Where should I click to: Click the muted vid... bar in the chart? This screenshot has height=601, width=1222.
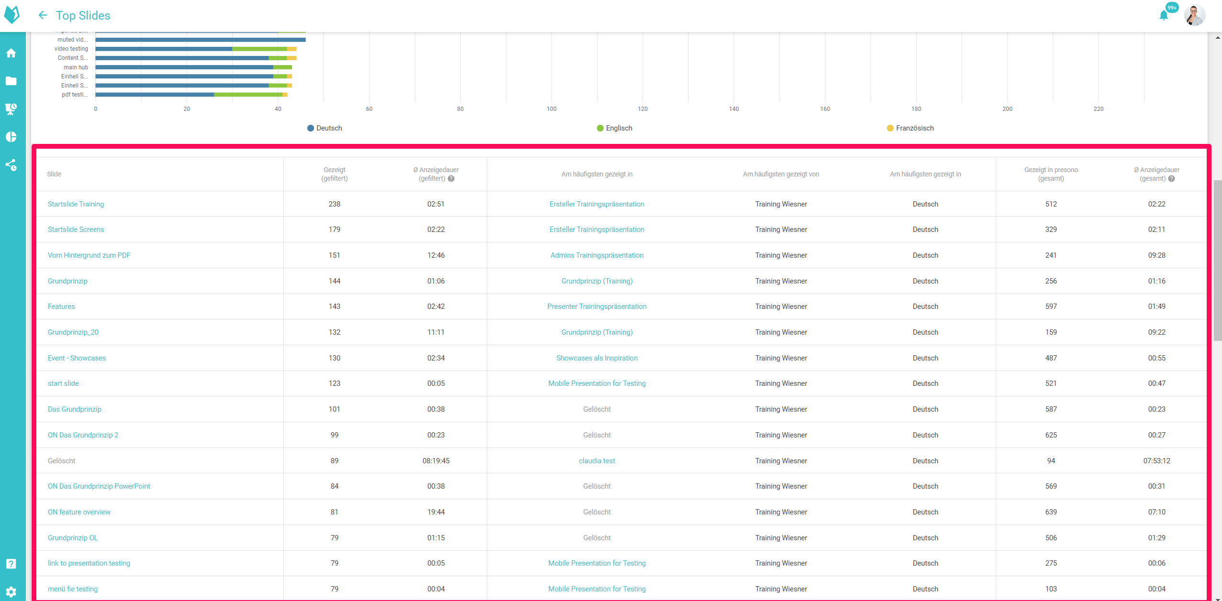(201, 40)
